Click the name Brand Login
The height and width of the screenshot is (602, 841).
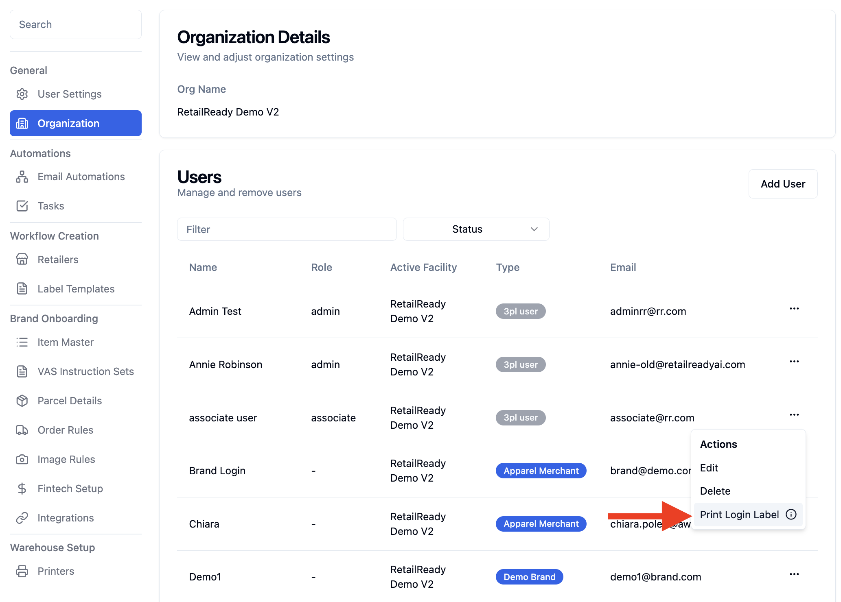(217, 471)
